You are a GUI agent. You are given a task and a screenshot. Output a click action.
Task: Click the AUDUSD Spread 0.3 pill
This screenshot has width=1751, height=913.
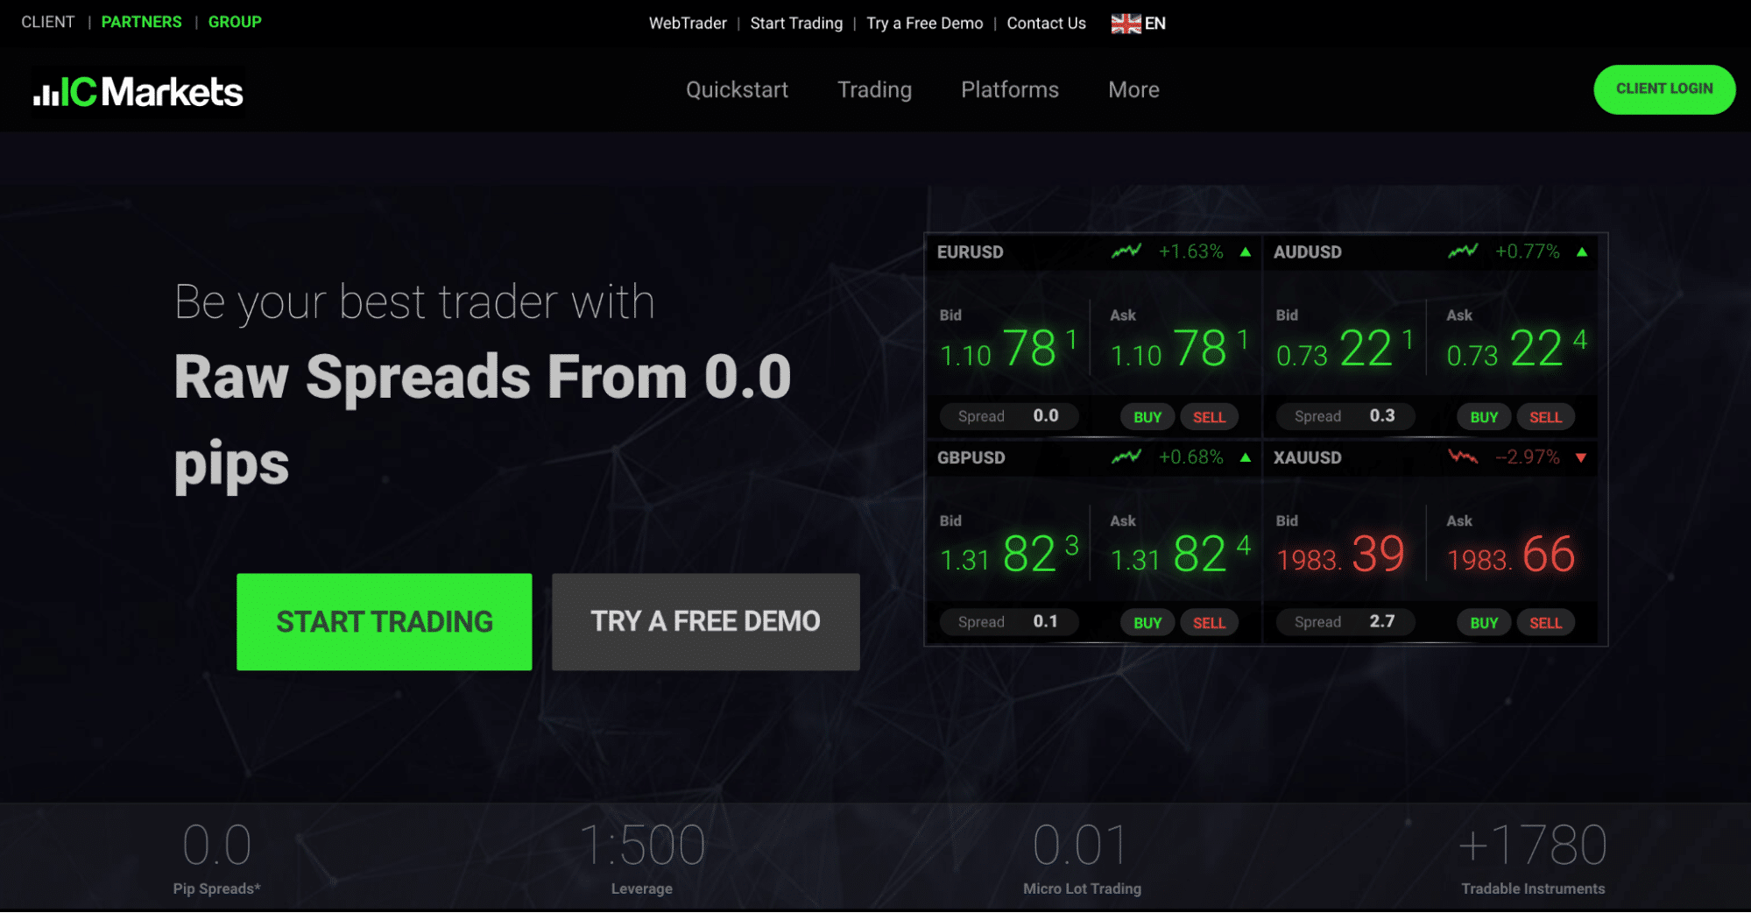(x=1345, y=416)
